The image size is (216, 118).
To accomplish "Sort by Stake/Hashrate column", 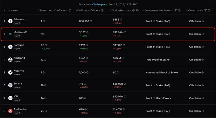I will (121, 10).
